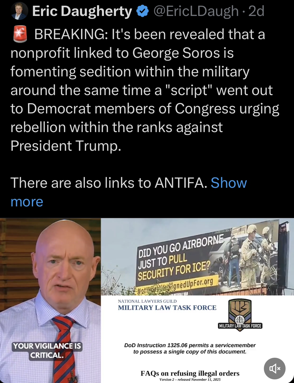Open the Eric Daugherty display name

click(x=82, y=11)
